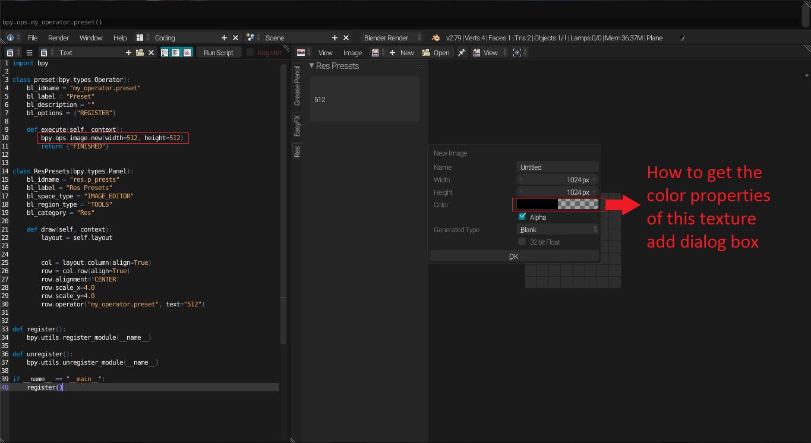
Task: Add a new screen layout beside Coding
Action: pyautogui.click(x=224, y=37)
